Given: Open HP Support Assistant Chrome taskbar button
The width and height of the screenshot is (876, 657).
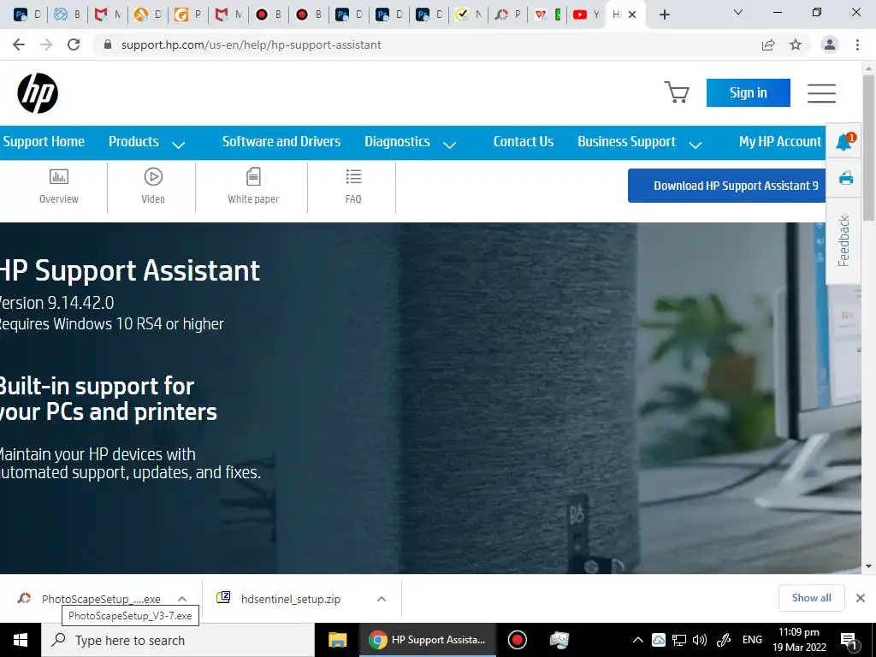Looking at the screenshot, I should pos(428,640).
